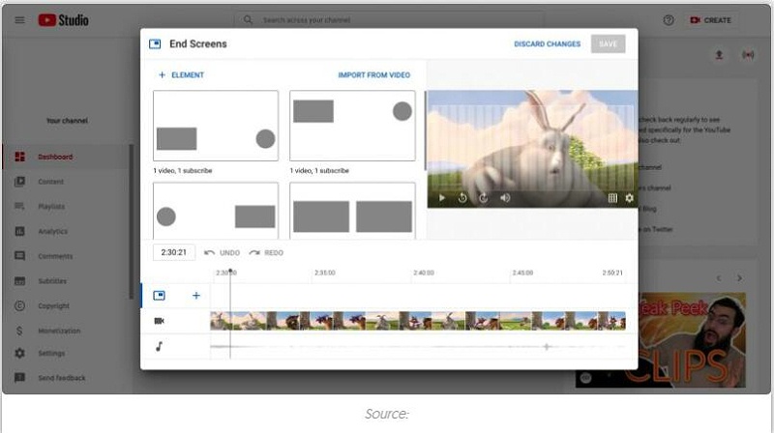This screenshot has height=433, width=774.
Task: Click the help question mark icon
Action: click(669, 20)
